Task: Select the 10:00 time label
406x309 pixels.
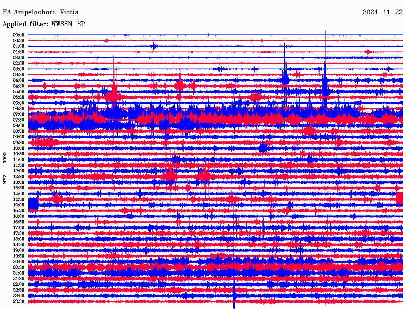Action: (x=19, y=148)
